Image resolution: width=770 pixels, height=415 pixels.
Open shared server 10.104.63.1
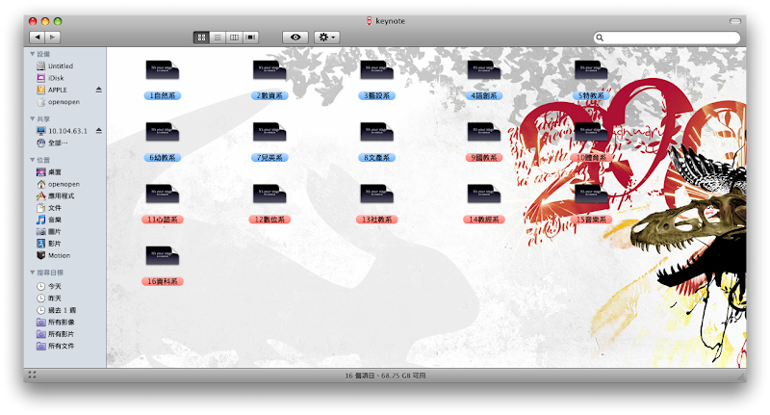coord(60,131)
